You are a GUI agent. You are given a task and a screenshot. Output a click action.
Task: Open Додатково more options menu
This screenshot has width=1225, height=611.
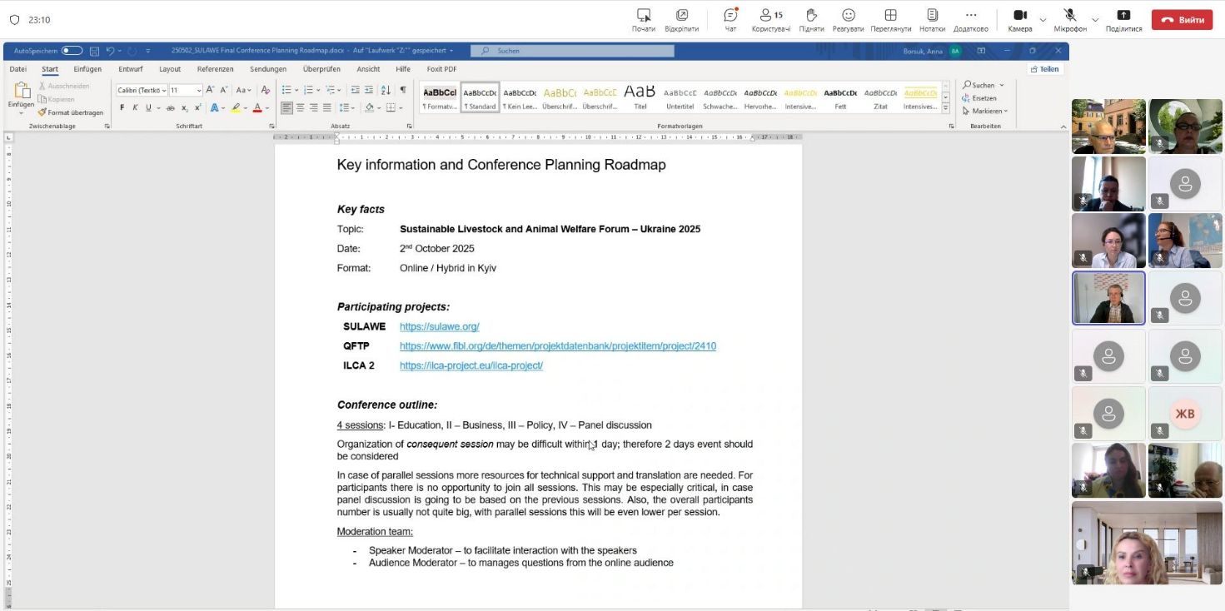pyautogui.click(x=970, y=20)
